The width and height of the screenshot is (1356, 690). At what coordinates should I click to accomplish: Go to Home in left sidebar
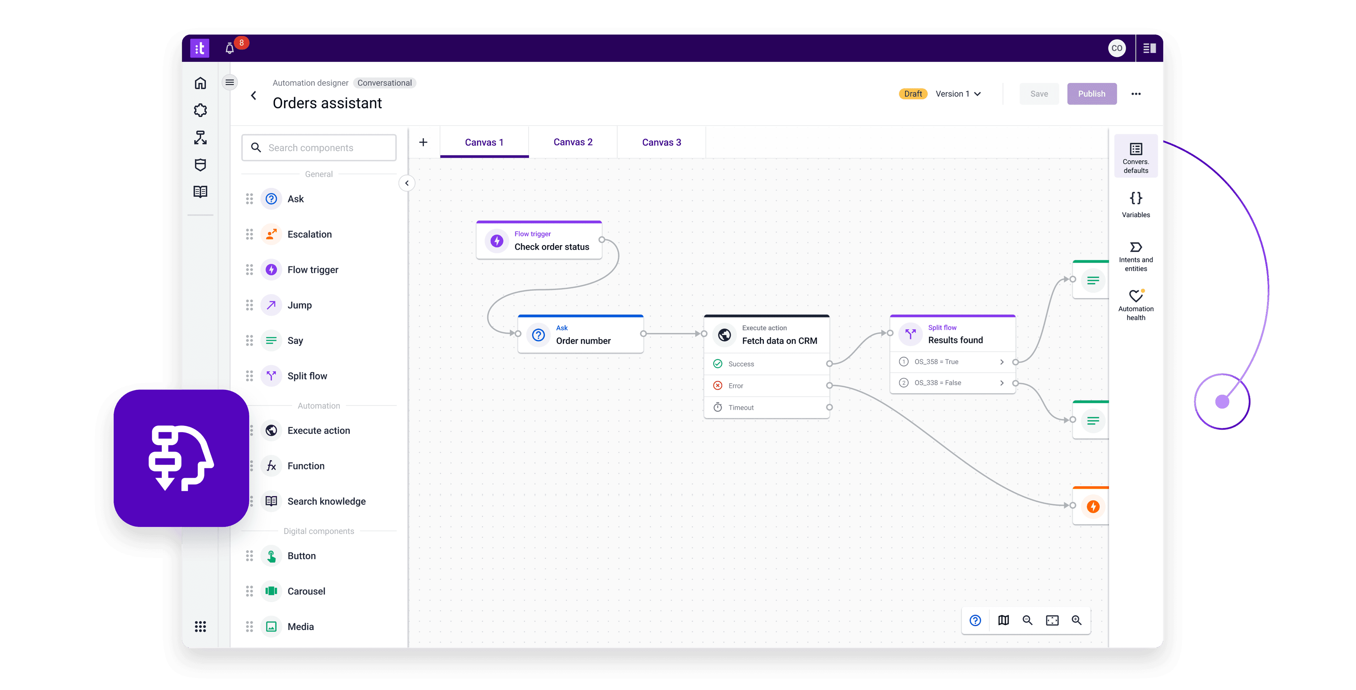click(200, 83)
